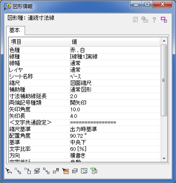Click the scrollbar down arrow
This screenshot has width=176, height=183.
pos(164,158)
